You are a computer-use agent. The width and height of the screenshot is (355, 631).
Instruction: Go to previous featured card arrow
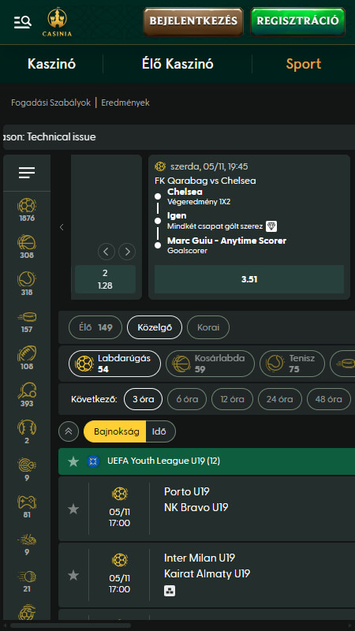pyautogui.click(x=62, y=227)
